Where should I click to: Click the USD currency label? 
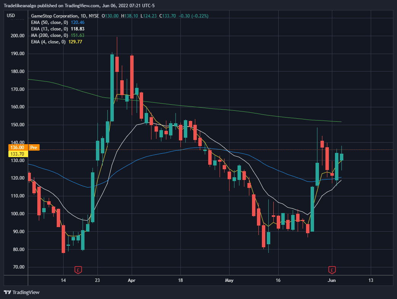11,16
